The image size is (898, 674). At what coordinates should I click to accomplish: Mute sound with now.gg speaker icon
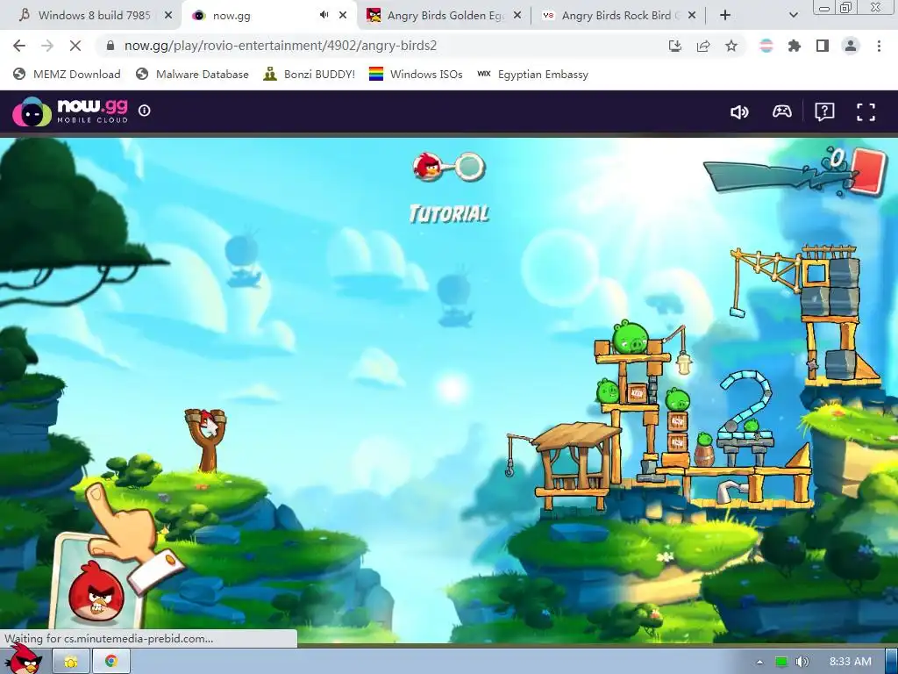[739, 111]
